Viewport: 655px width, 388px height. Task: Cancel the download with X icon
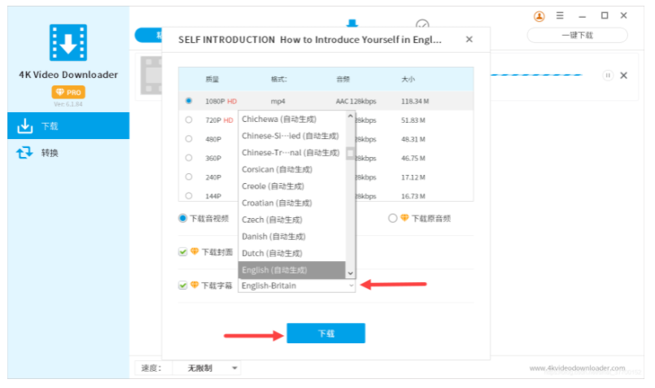click(x=624, y=76)
